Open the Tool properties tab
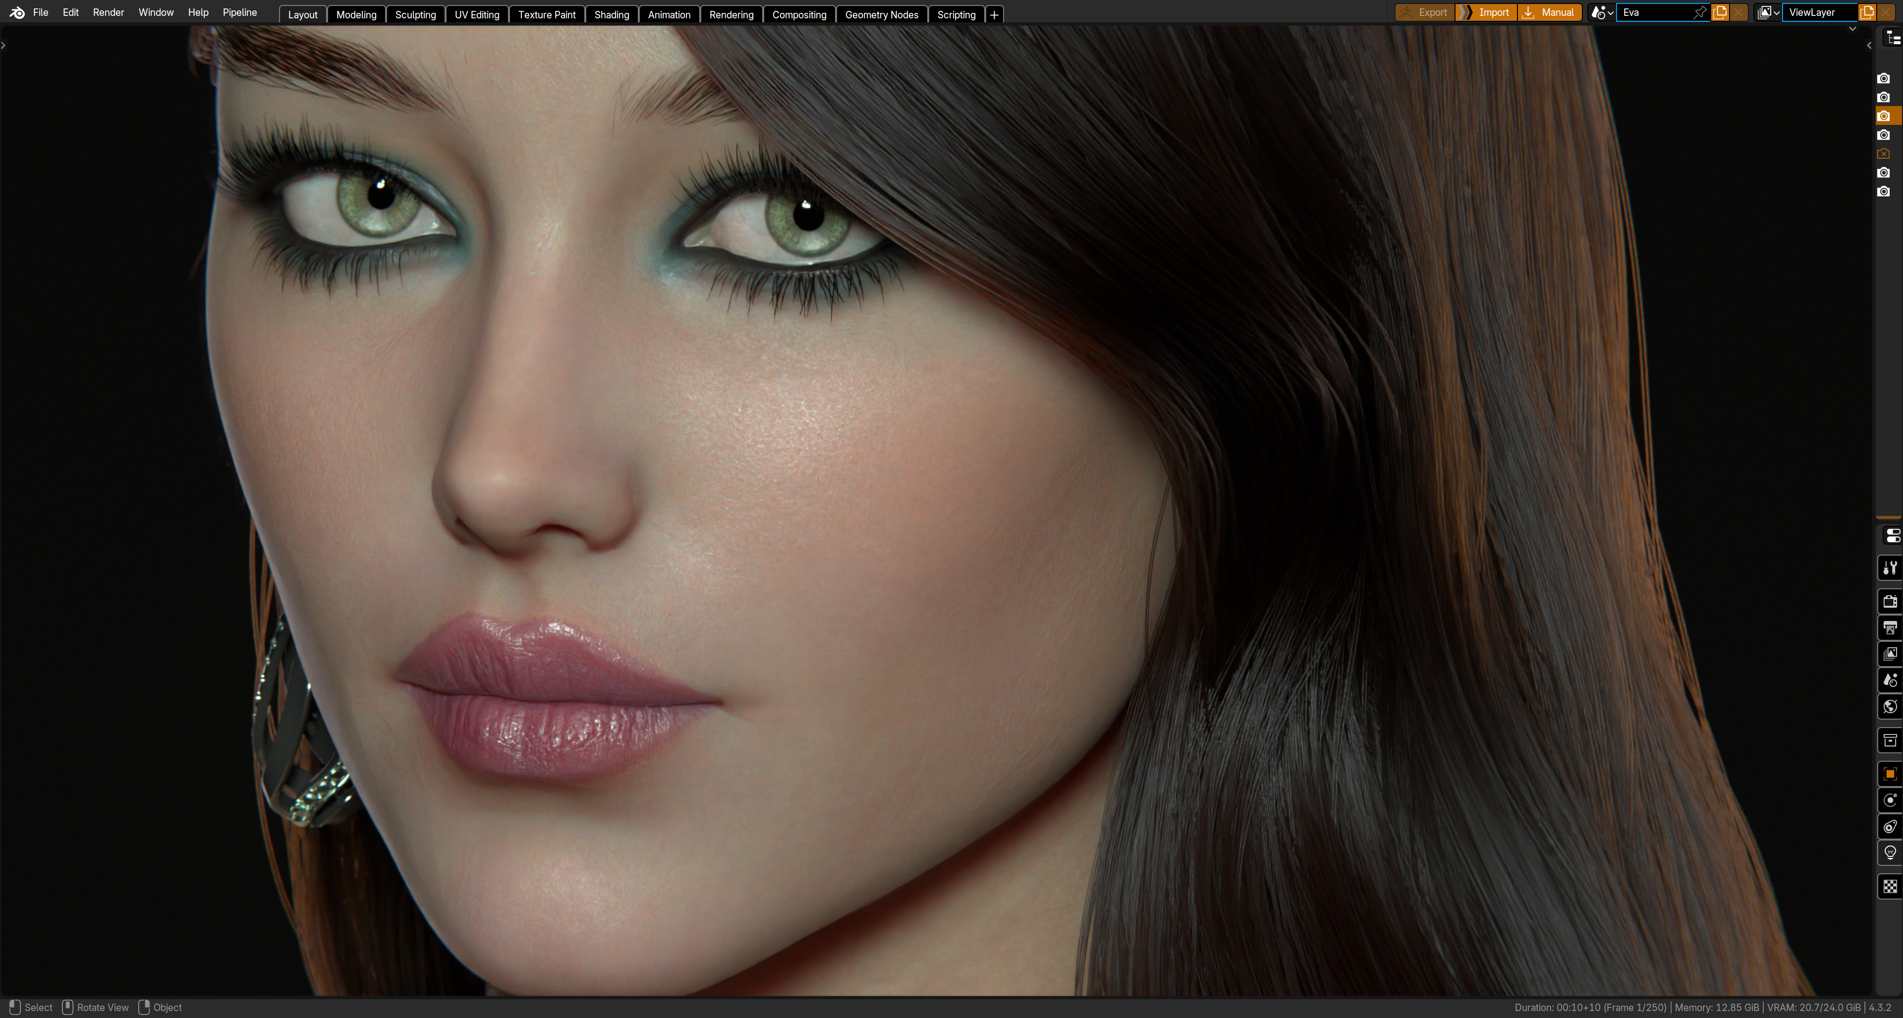The image size is (1903, 1018). click(1890, 568)
